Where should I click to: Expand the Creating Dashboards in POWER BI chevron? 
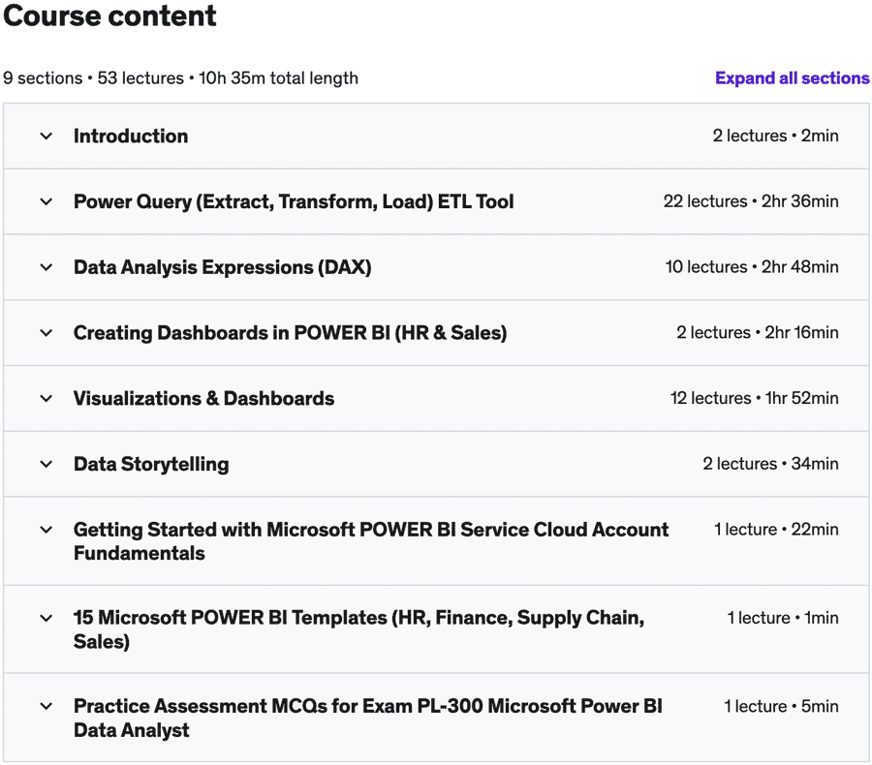pos(47,333)
